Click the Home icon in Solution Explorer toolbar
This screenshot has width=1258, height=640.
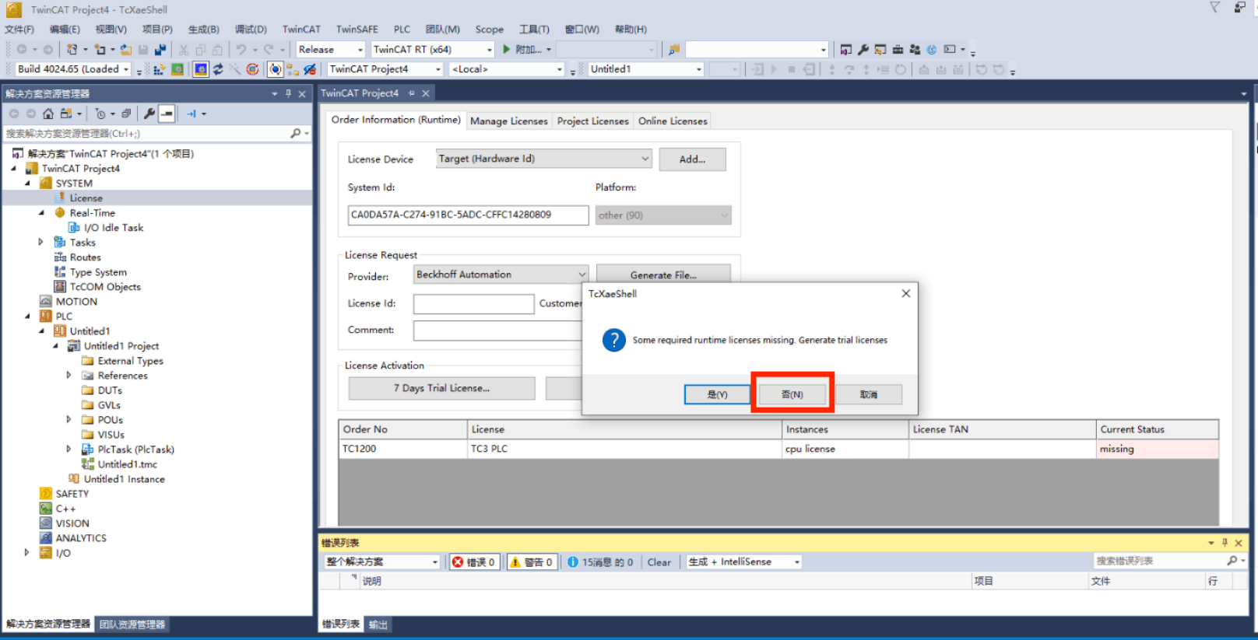[48, 114]
